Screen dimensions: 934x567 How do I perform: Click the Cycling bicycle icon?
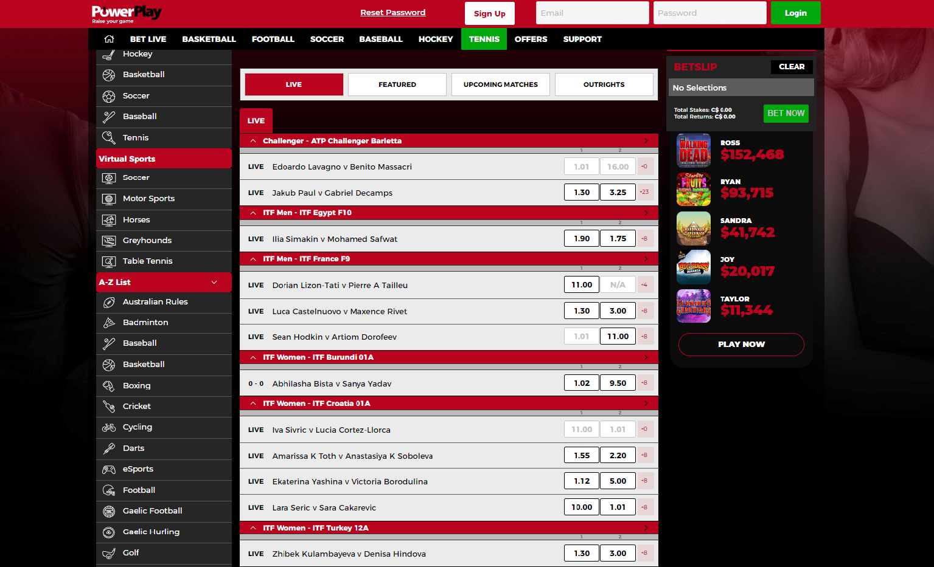click(x=109, y=427)
